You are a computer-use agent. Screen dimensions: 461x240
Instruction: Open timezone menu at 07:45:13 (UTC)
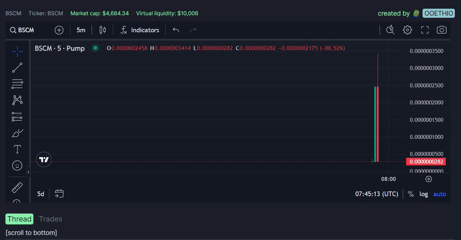[376, 194]
